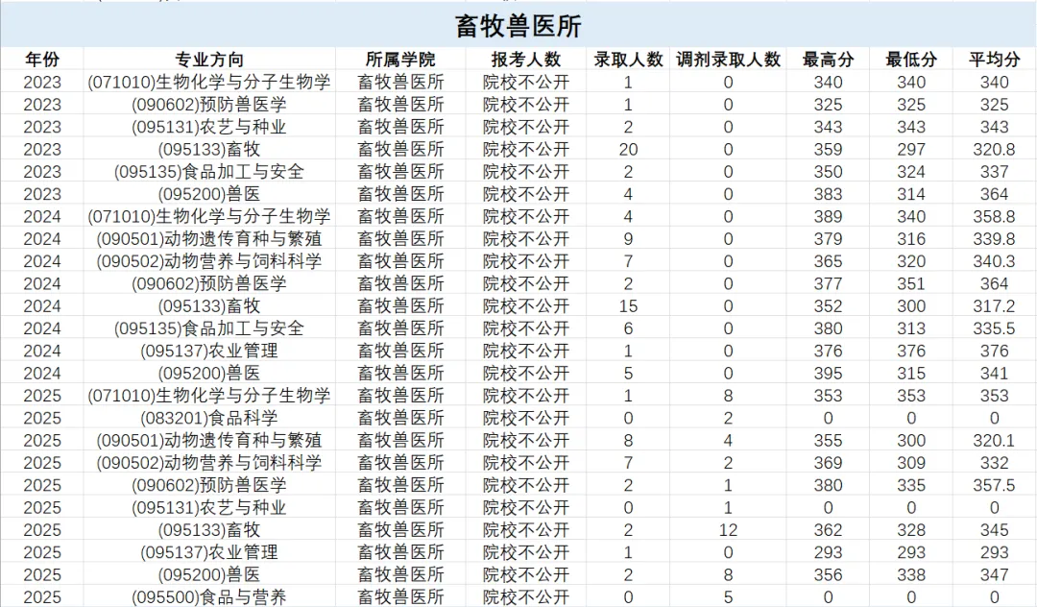Select the 所属学院 column header

coord(400,60)
